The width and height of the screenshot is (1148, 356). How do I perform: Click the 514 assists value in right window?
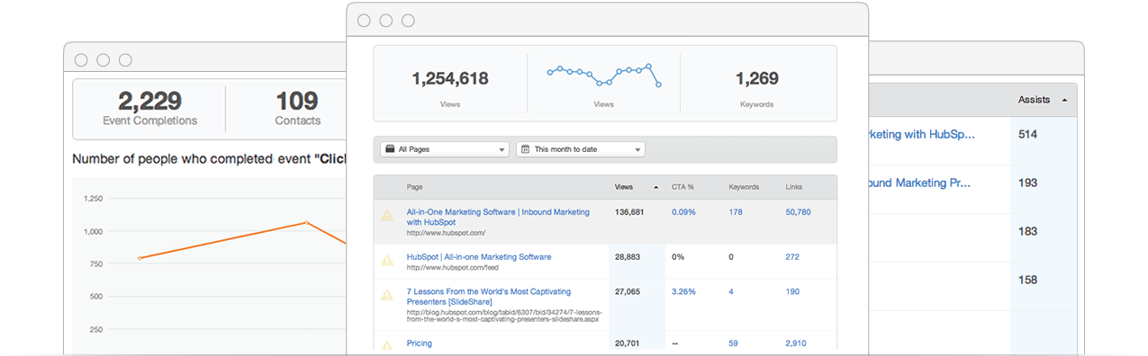tap(1027, 135)
